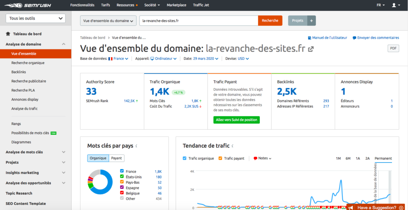
Task: Open Recherche publicitaire in sidebar
Action: point(29,81)
